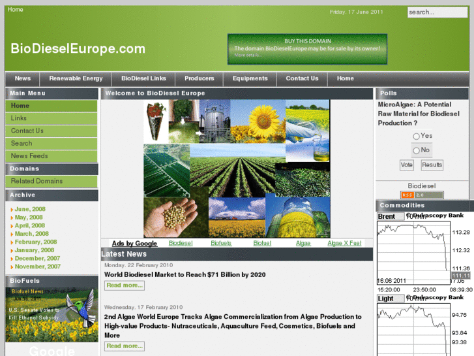Click the 111.11 current price label
Screen dimensions: 474x356
click(461, 276)
